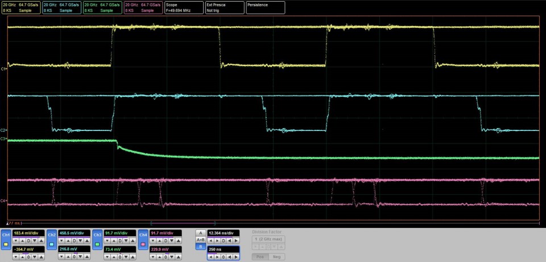The height and width of the screenshot is (262, 546).
Task: Open the Persistence status box
Action: [x=266, y=7]
